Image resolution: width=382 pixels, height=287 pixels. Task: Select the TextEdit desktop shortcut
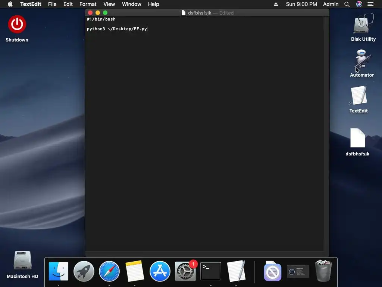tap(358, 95)
